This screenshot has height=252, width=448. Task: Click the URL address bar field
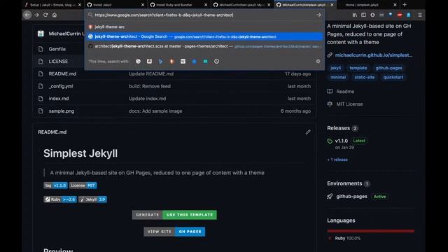tap(204, 15)
